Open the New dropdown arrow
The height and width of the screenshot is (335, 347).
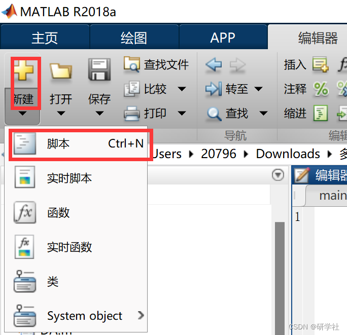pos(22,114)
